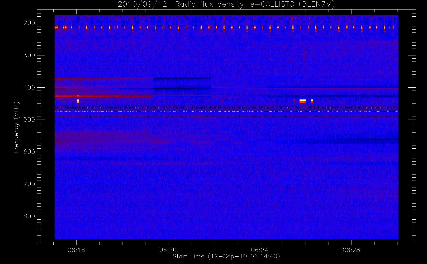
Task: Click the 06:24 time tick label
Action: 260,250
